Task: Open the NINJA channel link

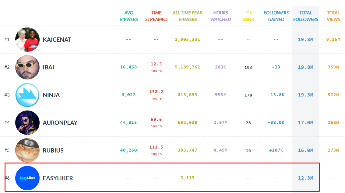Action: point(51,95)
